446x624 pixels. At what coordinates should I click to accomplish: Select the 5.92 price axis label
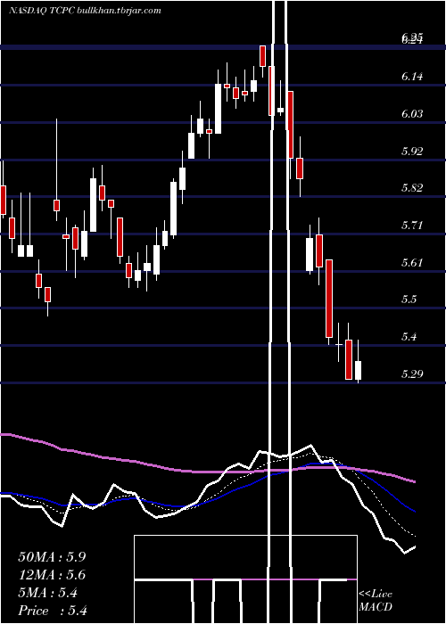tap(412, 151)
